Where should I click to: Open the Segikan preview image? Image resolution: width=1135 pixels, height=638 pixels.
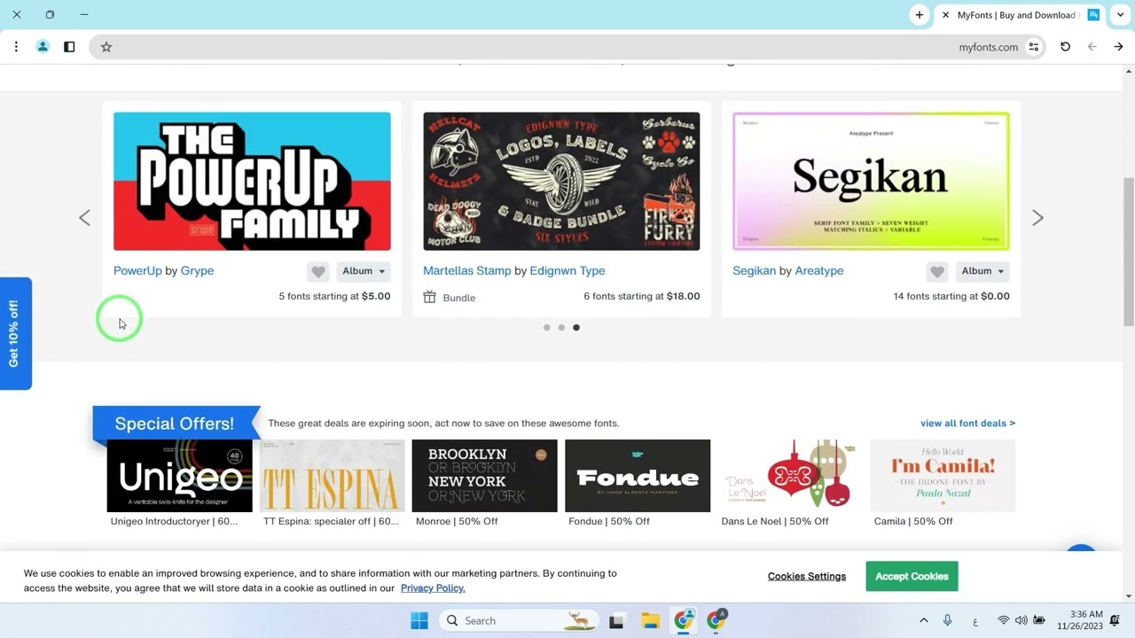click(871, 181)
